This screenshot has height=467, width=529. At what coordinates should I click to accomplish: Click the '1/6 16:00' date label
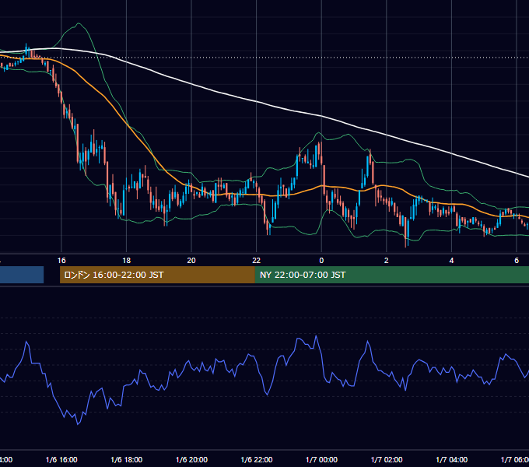61,459
